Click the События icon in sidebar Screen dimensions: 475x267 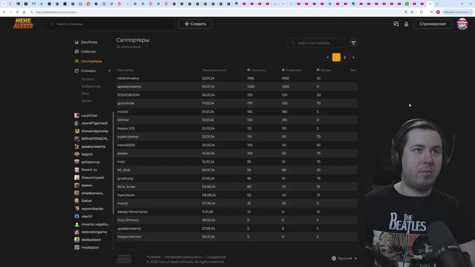click(x=76, y=52)
